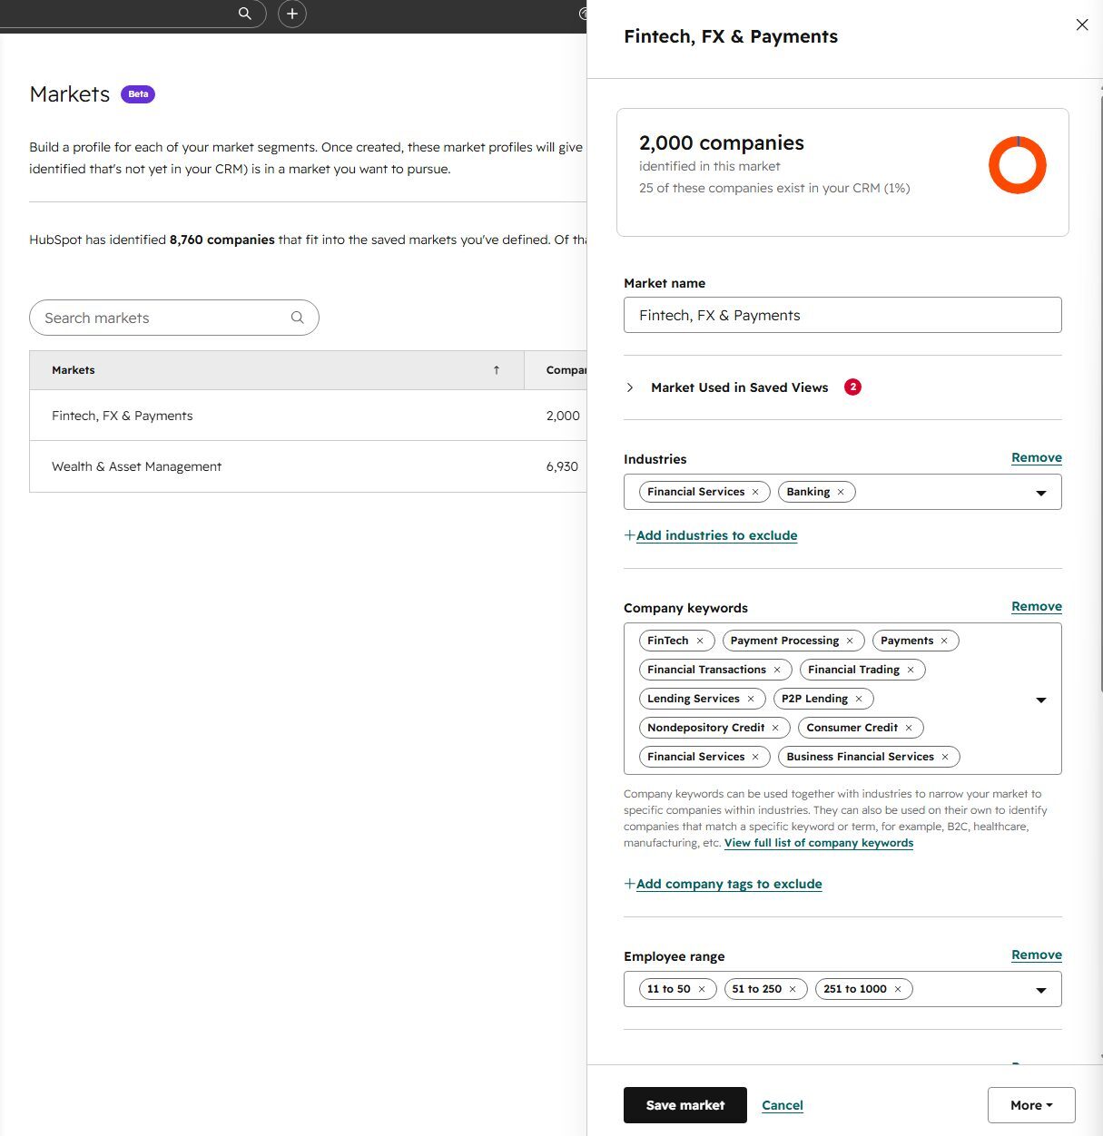Remove the FinTech keyword tag
Image resolution: width=1103 pixels, height=1136 pixels.
pyautogui.click(x=700, y=641)
